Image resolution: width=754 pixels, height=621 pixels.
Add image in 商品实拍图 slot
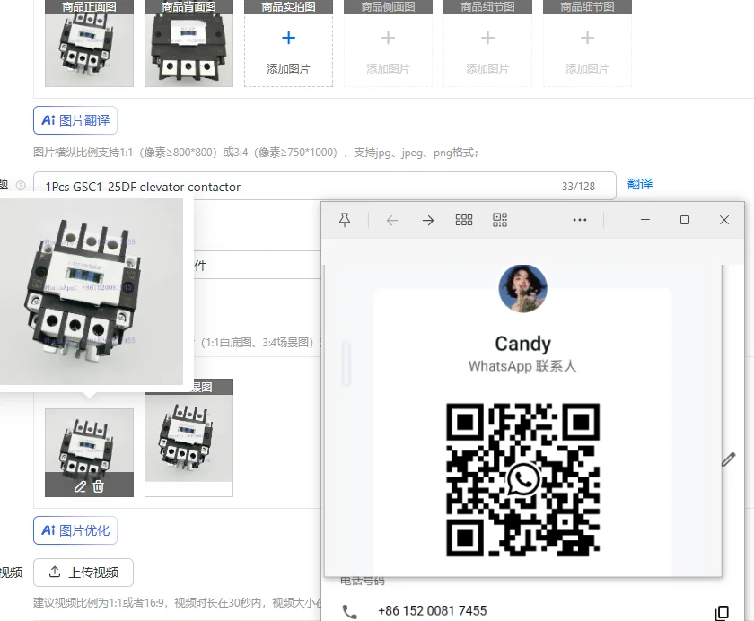[x=288, y=51]
